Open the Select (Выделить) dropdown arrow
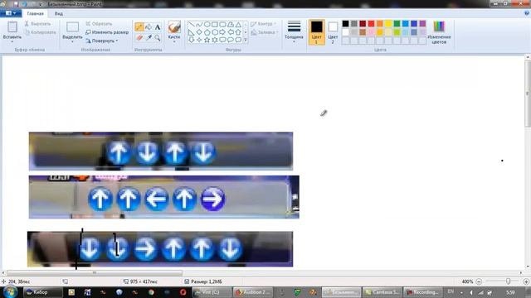Viewport: 531px width, 298px height. pyautogui.click(x=72, y=41)
